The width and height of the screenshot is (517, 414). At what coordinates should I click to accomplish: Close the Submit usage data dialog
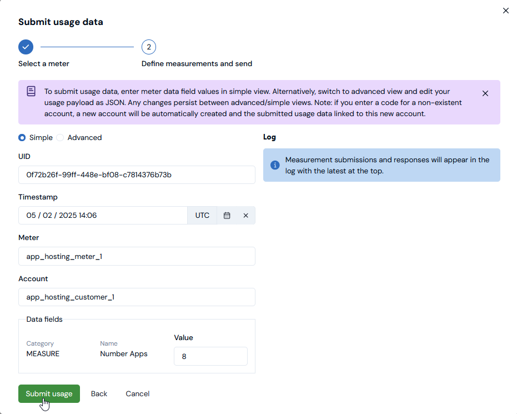click(505, 11)
